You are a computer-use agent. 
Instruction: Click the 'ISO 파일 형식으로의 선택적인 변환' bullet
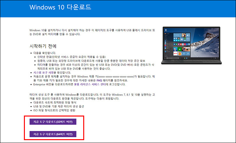[x=54, y=110]
